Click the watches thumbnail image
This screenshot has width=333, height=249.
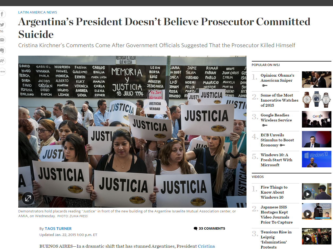(317, 99)
